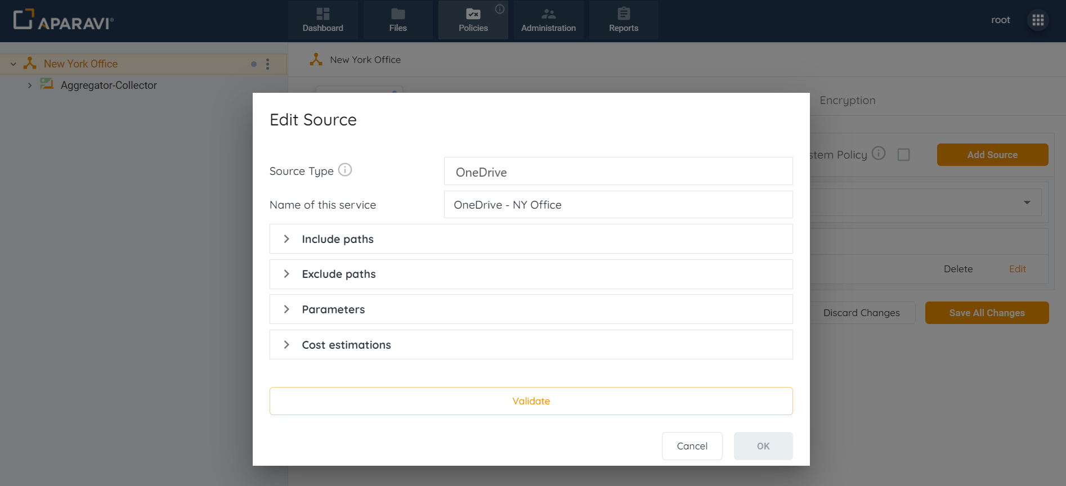Expand the Include paths section

coord(286,239)
